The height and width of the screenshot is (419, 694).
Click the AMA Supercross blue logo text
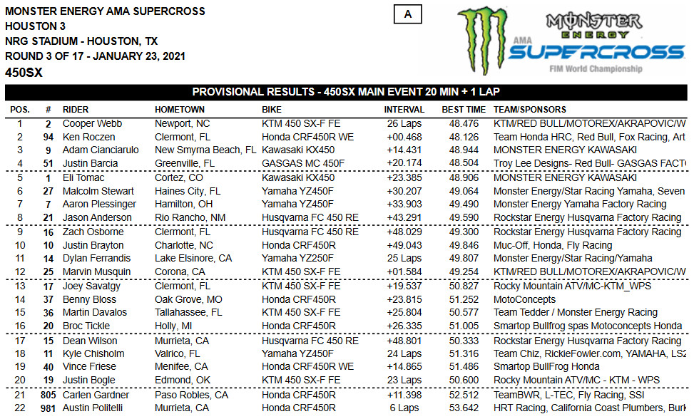(596, 51)
